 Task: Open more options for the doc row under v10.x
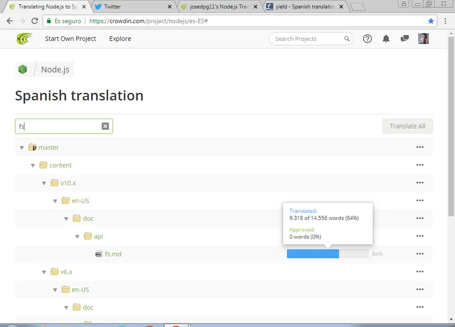(419, 218)
